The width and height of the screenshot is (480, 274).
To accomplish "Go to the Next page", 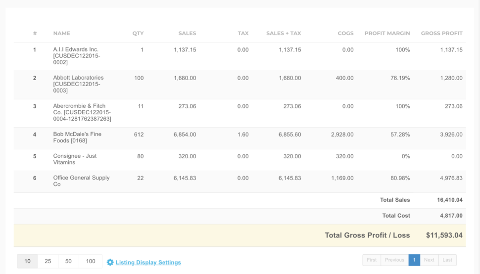I will (429, 260).
